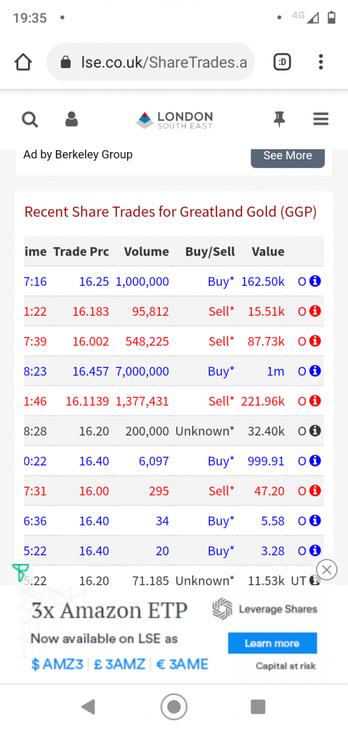
Task: Open the Chrome three-dot menu
Action: point(321,62)
